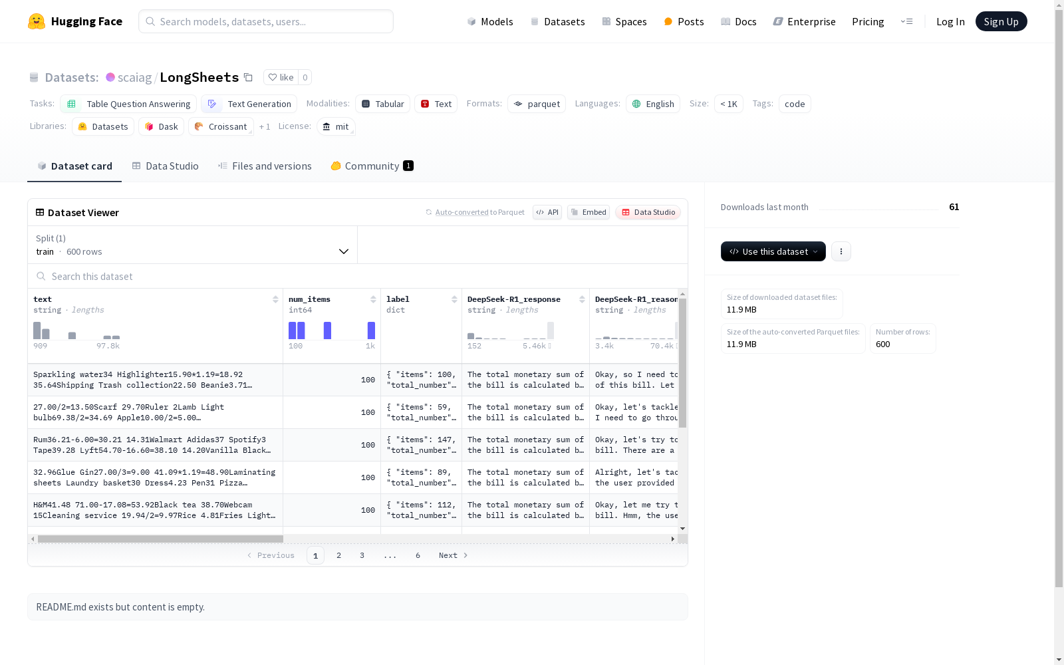This screenshot has width=1064, height=665.
Task: Click the Sign Up button
Action: click(1001, 21)
